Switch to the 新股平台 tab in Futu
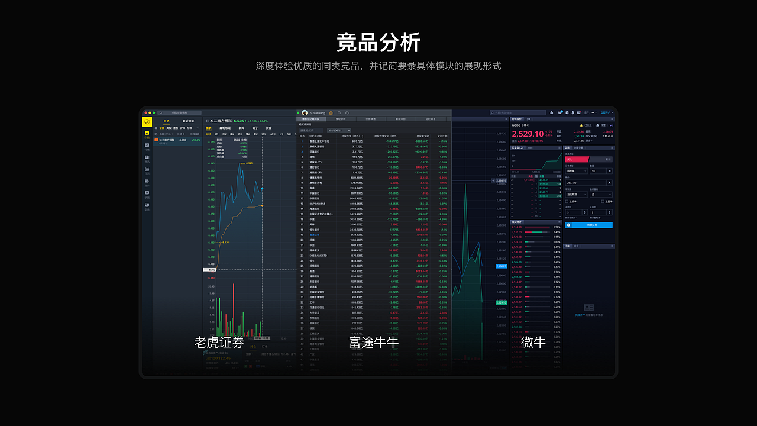This screenshot has height=426, width=757. pyautogui.click(x=400, y=119)
